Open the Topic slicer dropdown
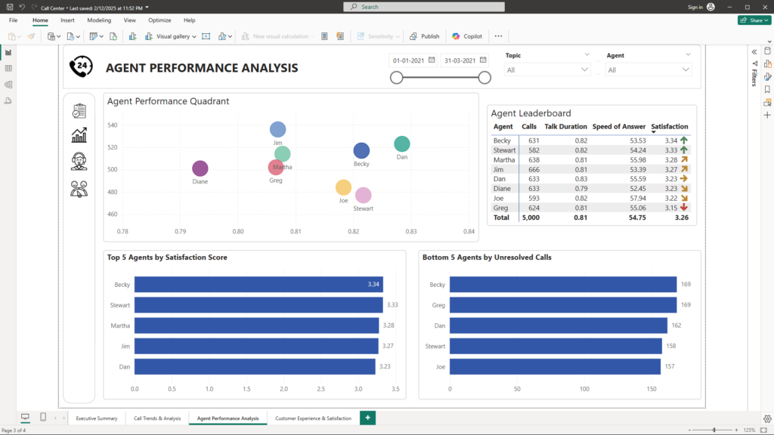 point(584,69)
